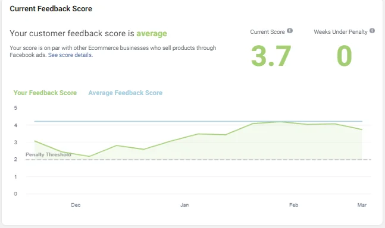This screenshot has width=385, height=228.
Task: Click the Mar axis label
Action: (x=362, y=205)
